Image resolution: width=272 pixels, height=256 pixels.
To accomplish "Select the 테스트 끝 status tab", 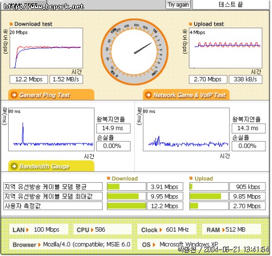I will [x=231, y=4].
